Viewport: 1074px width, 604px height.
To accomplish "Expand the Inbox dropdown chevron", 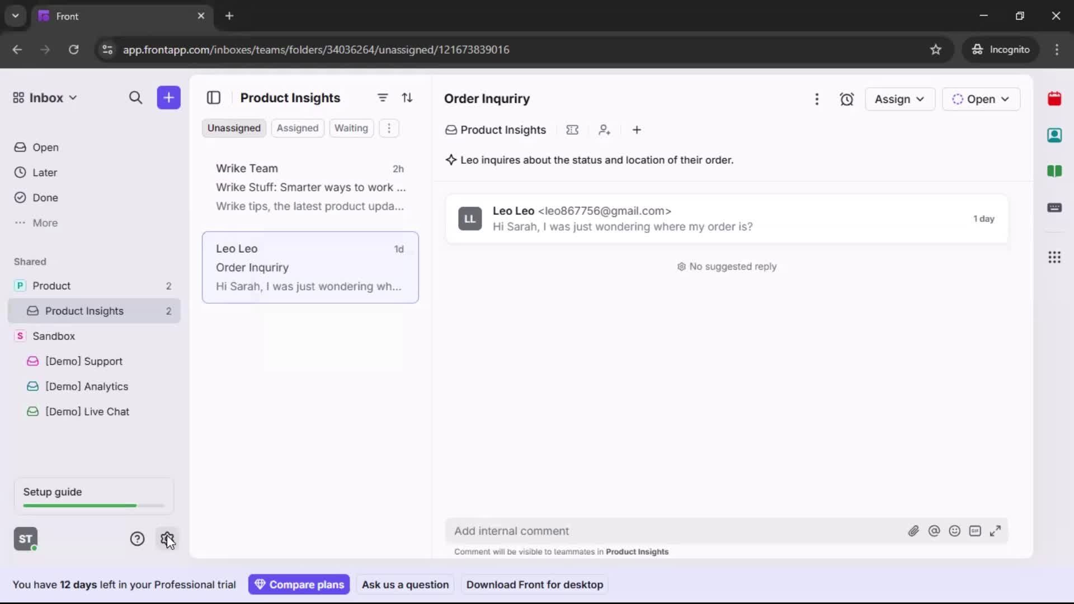I will 72,97.
